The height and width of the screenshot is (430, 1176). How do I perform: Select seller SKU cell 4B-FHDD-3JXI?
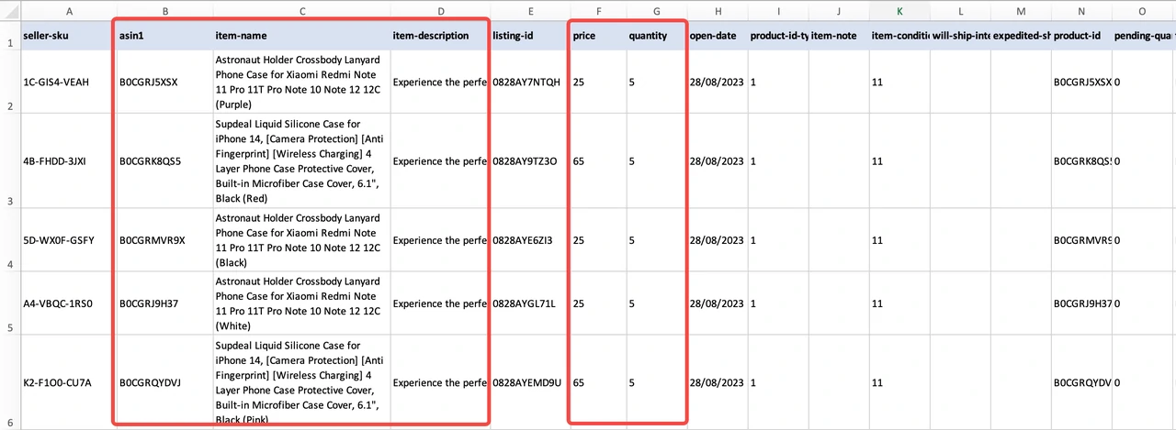pyautogui.click(x=54, y=161)
